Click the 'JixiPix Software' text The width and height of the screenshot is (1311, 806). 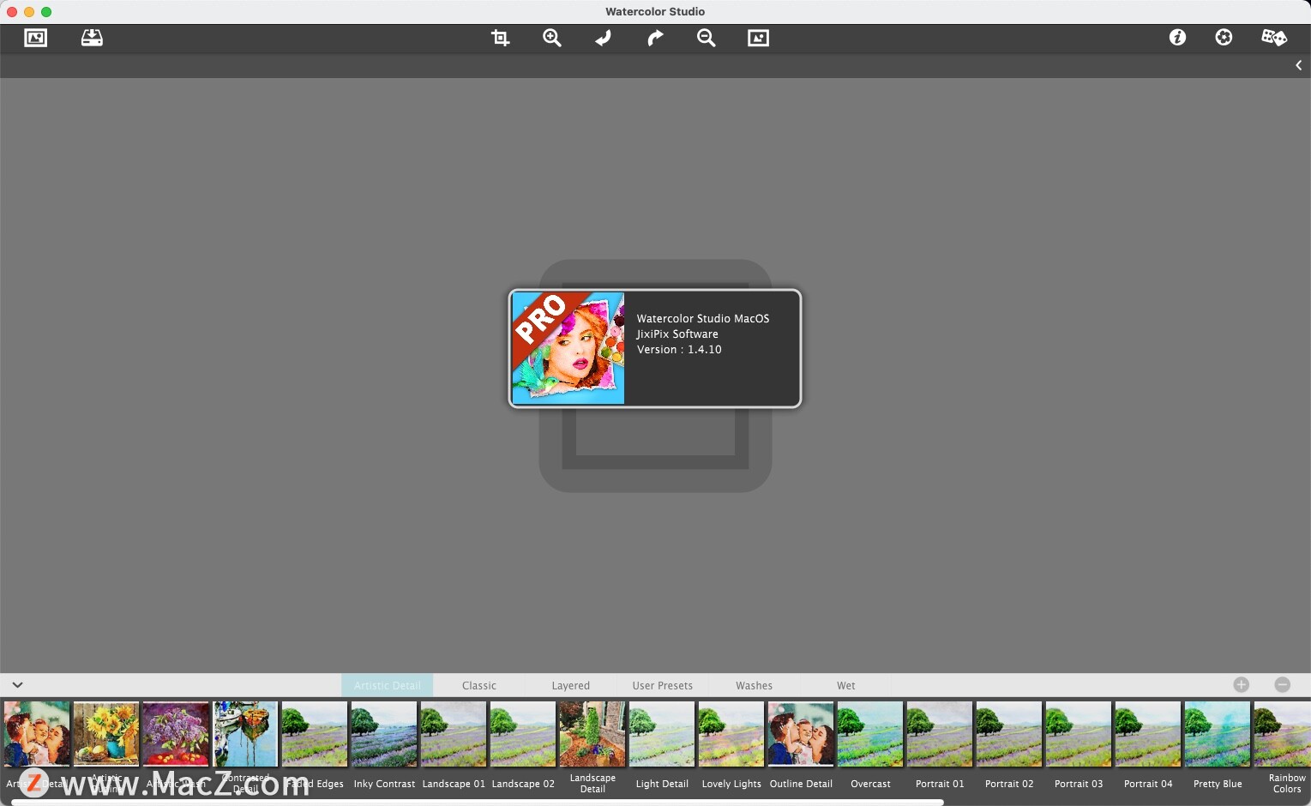[677, 334]
